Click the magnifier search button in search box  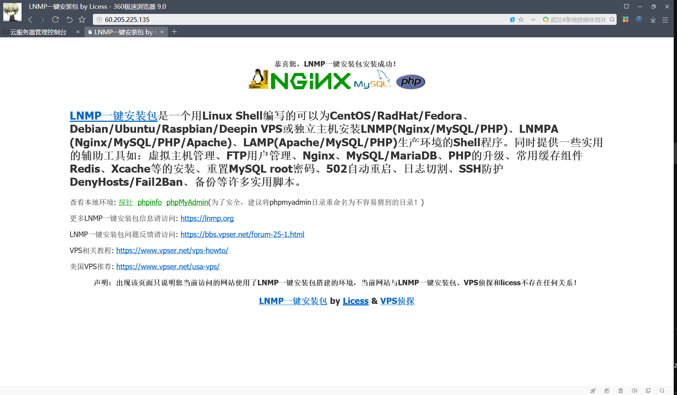(x=612, y=19)
